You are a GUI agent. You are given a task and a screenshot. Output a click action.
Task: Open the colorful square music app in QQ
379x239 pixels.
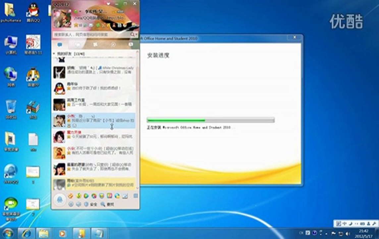coord(110,196)
